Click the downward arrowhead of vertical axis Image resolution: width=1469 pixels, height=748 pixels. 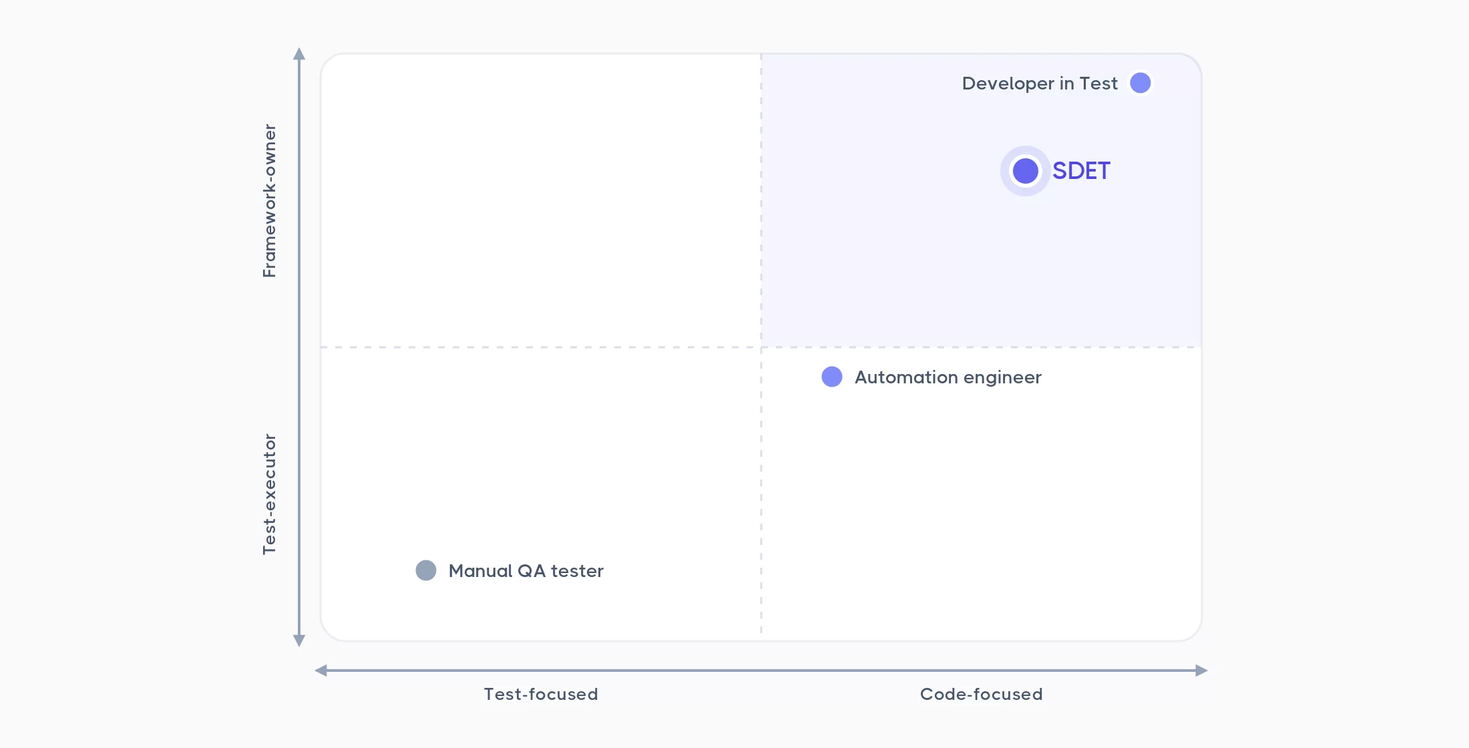pyautogui.click(x=299, y=640)
